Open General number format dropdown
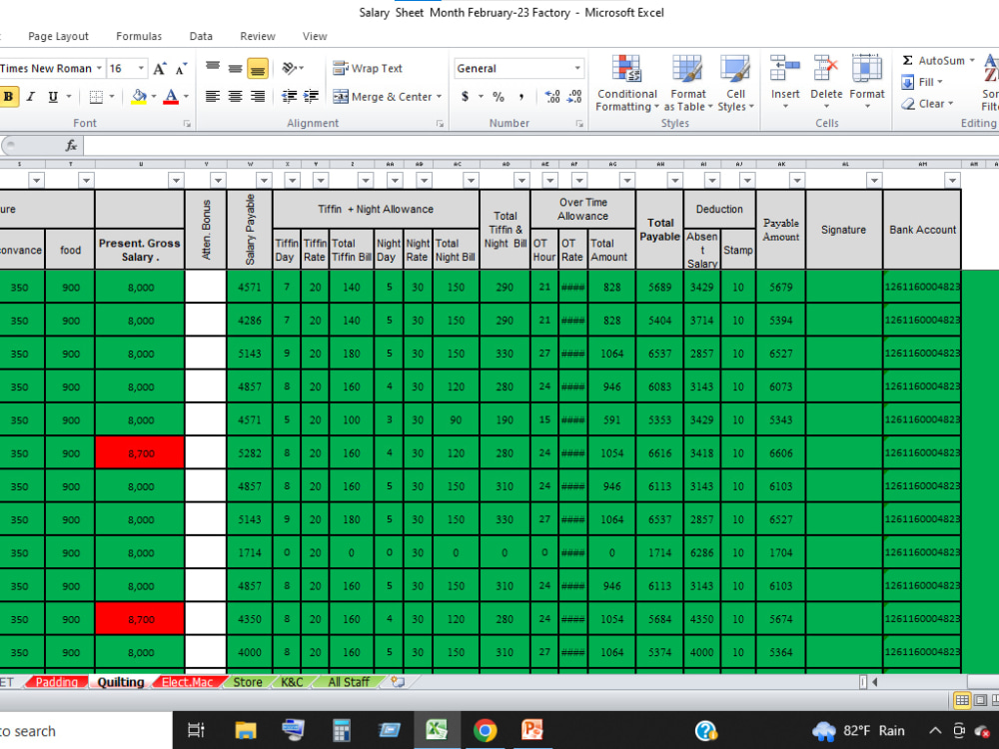The image size is (999, 749). 577,68
